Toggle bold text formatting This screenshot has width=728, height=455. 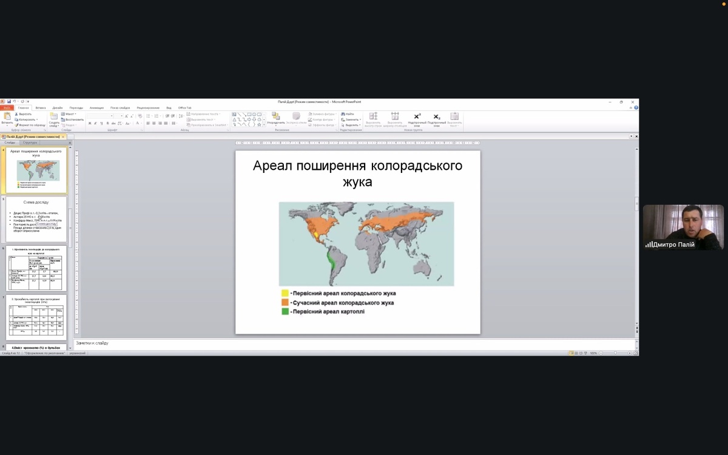tap(89, 123)
